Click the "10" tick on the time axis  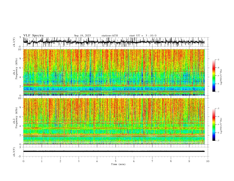click(x=208, y=161)
